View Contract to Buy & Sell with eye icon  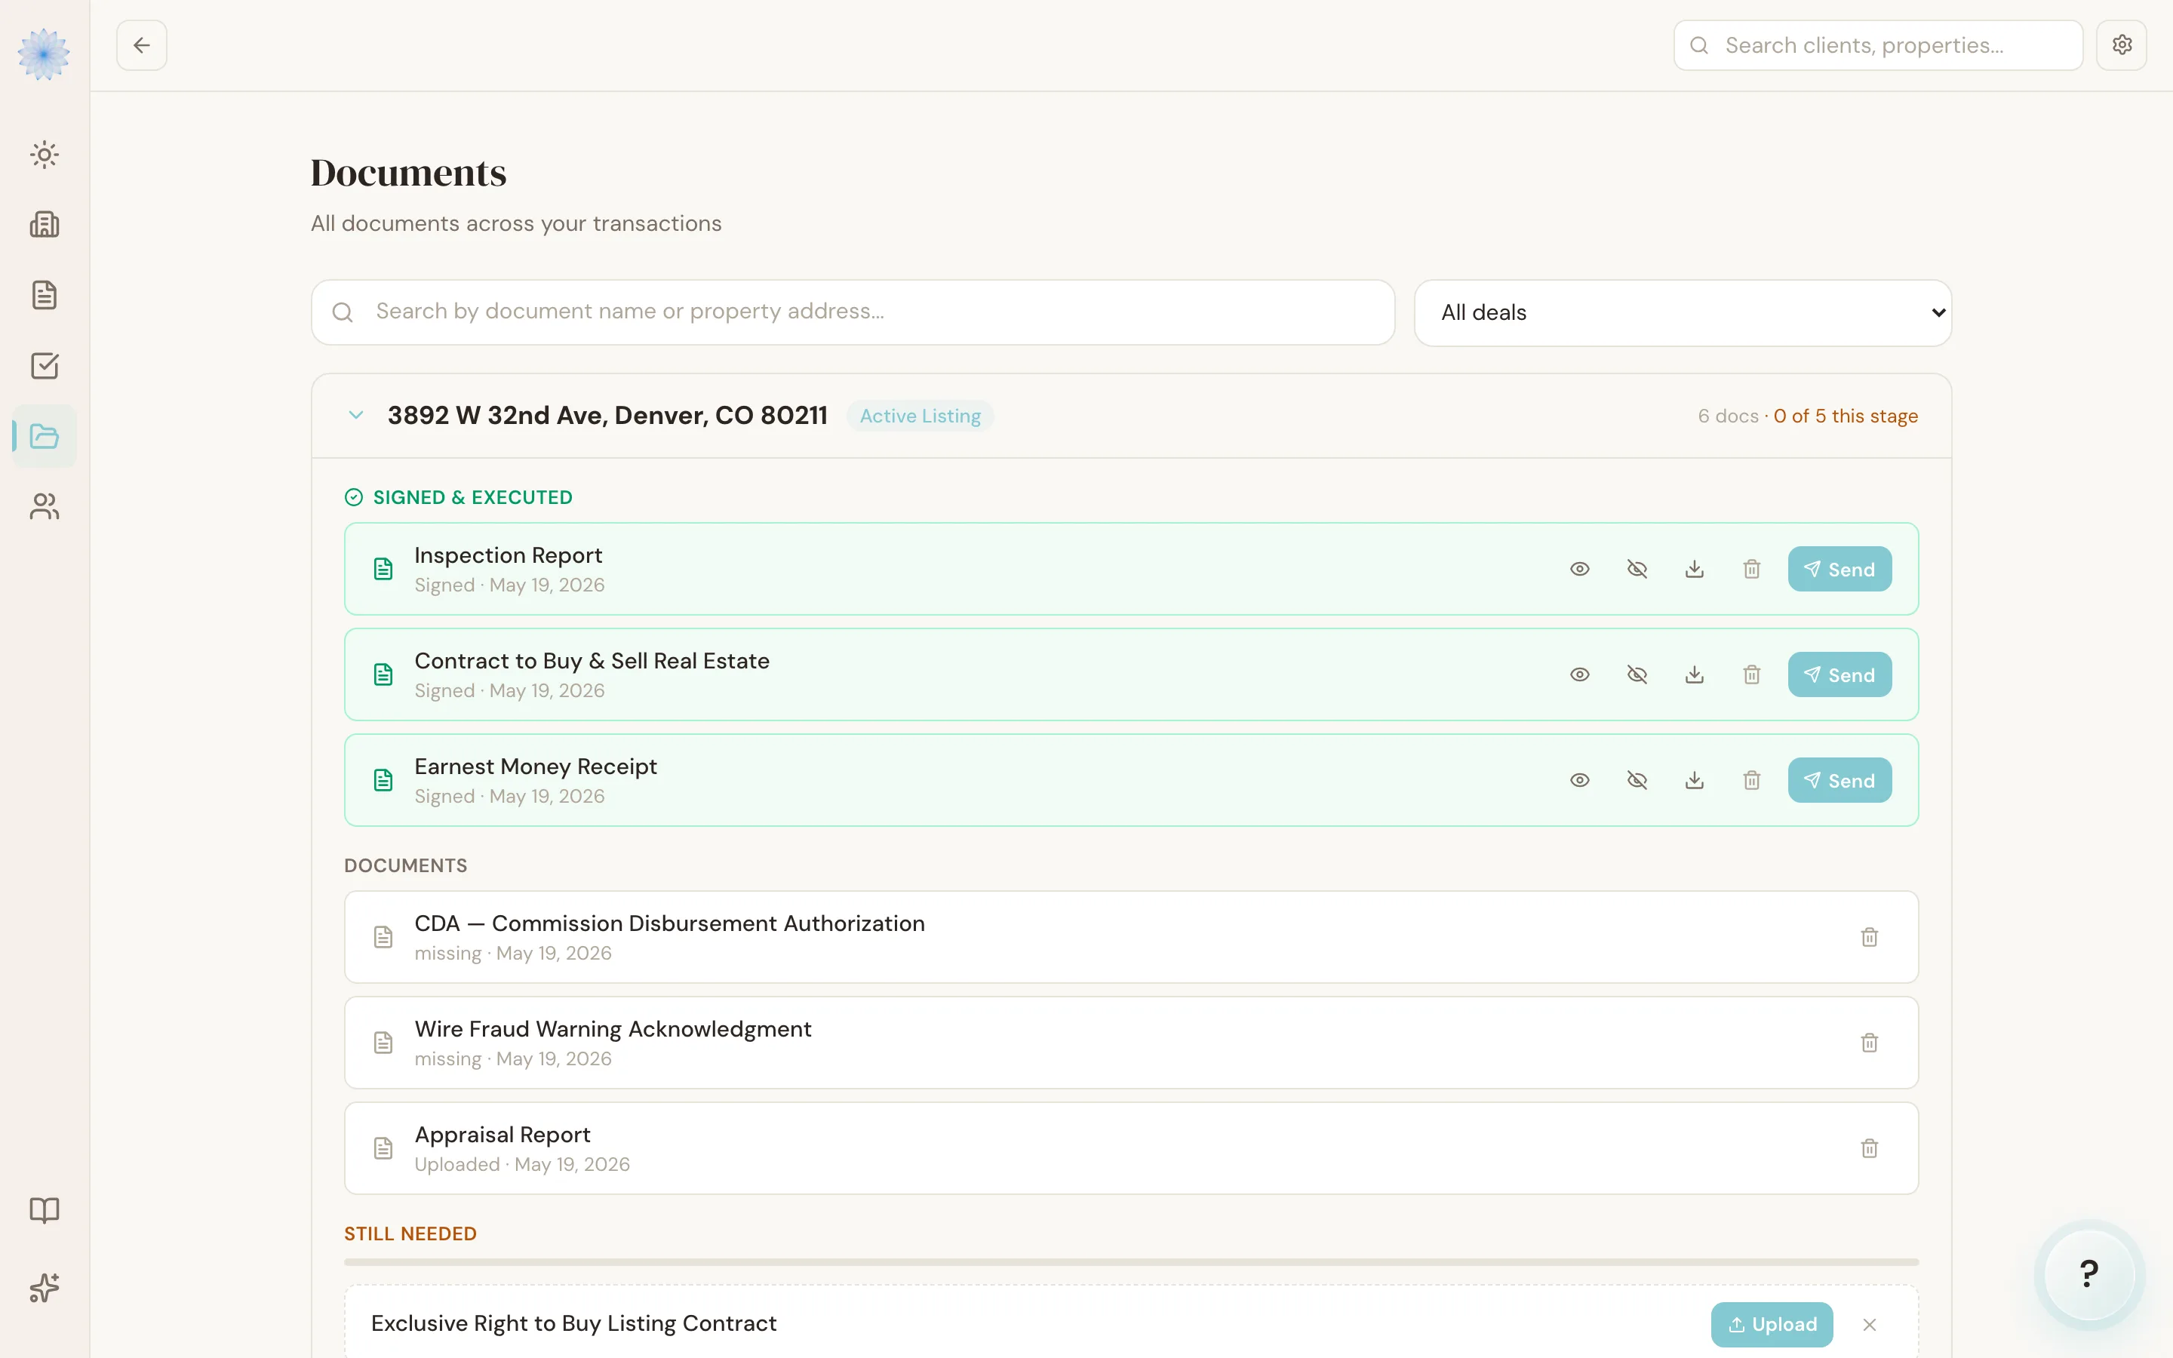coord(1579,674)
